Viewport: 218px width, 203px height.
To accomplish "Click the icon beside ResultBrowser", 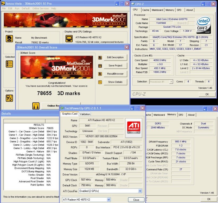I will [x=100, y=74].
